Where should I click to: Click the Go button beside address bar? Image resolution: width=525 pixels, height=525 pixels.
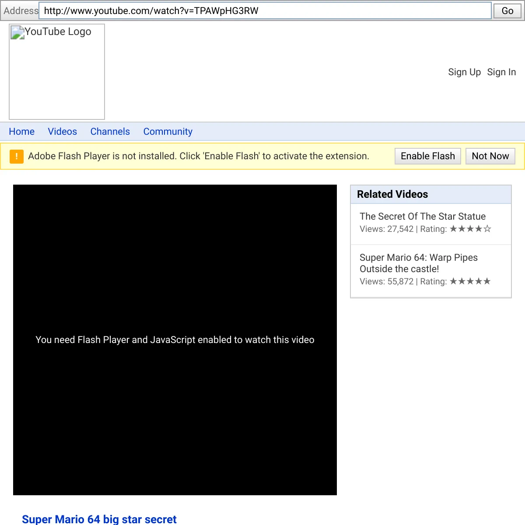[x=507, y=11]
